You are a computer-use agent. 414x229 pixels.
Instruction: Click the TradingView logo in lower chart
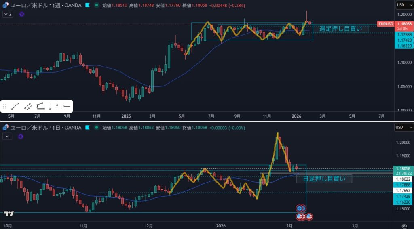coord(9,214)
